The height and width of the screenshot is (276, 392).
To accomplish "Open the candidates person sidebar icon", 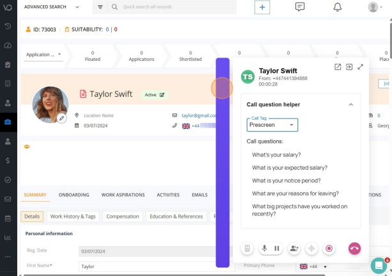I will 8,142.
